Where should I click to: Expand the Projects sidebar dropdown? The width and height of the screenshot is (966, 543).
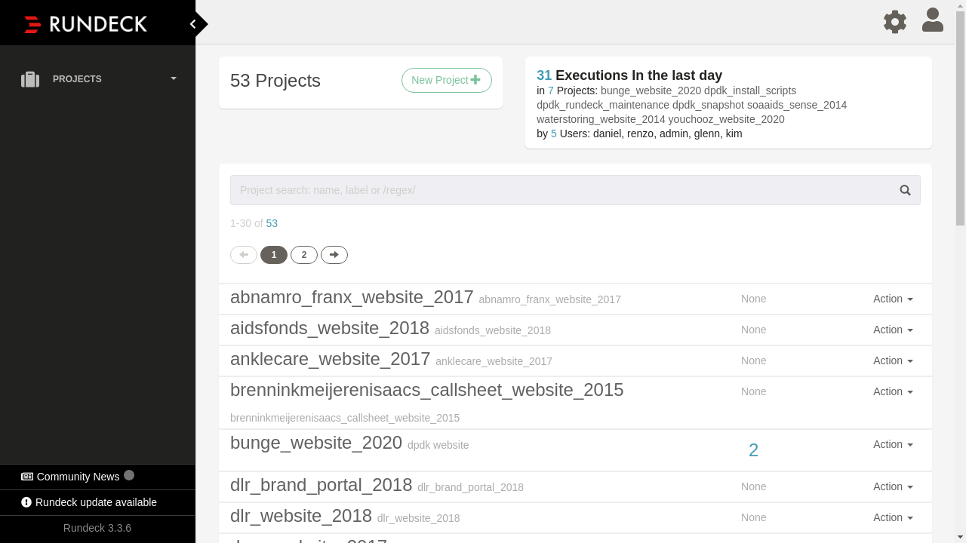click(x=174, y=78)
